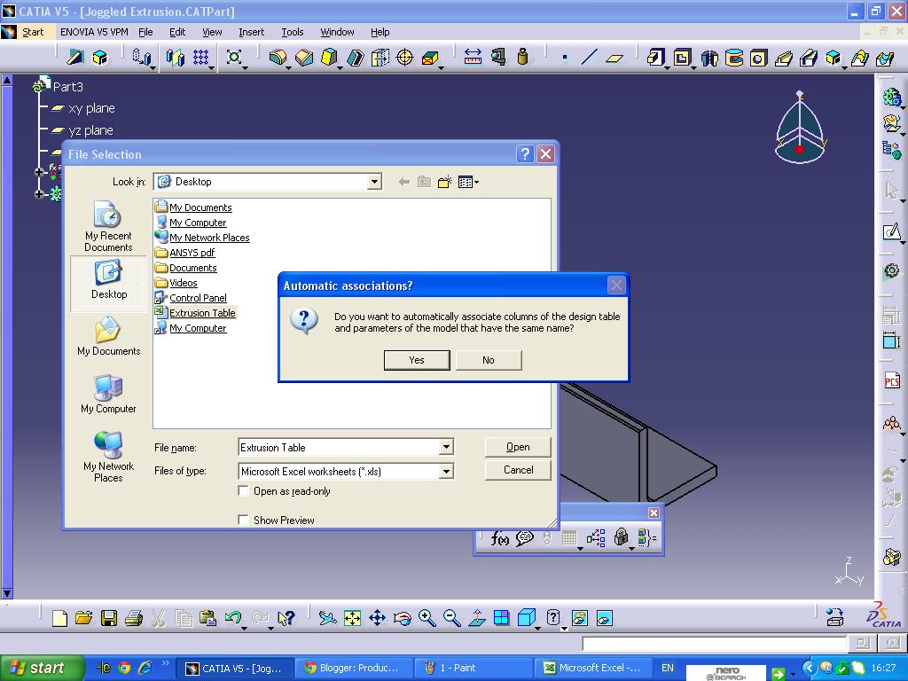908x681 pixels.
Task: Select the Zoom In tool
Action: [x=427, y=618]
